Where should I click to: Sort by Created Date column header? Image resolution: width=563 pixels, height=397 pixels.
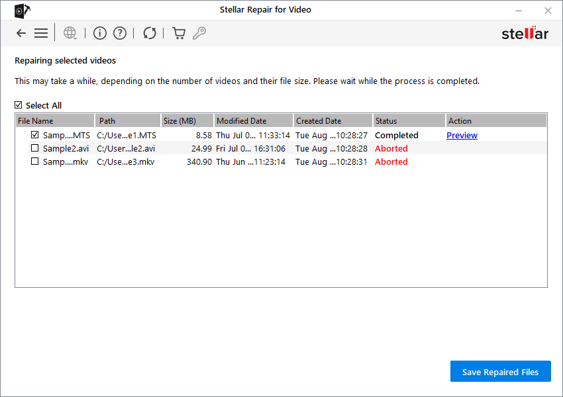333,121
